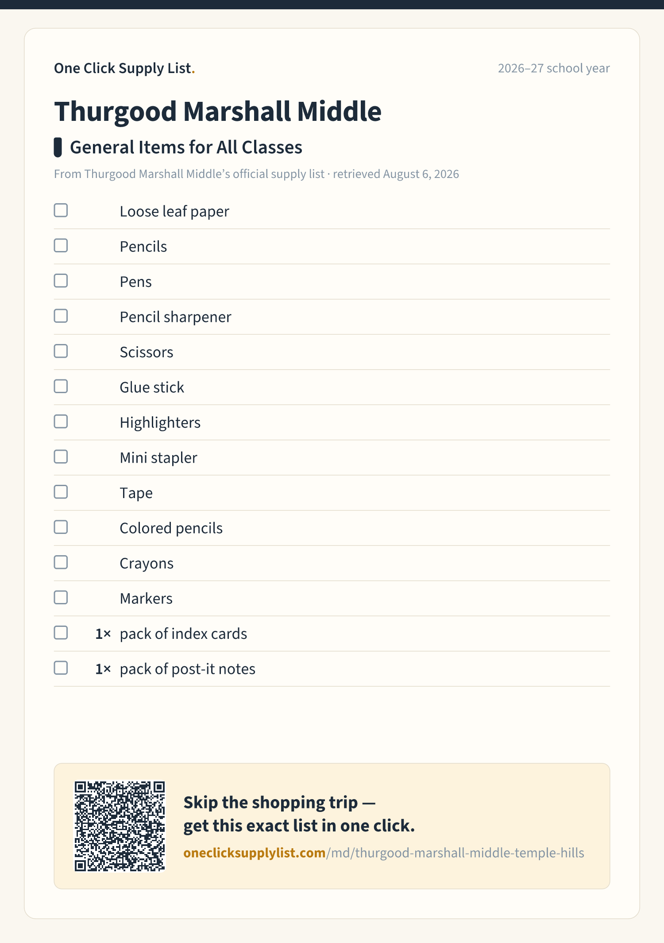The width and height of the screenshot is (664, 943).
Task: Open the oneclicksupplylist.com link
Action: click(384, 853)
